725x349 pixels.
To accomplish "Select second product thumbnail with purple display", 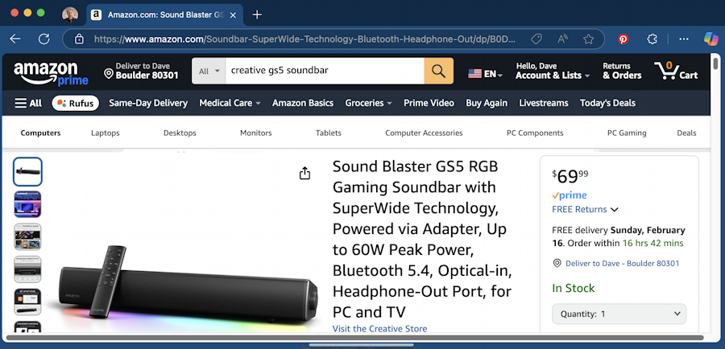I will [27, 204].
